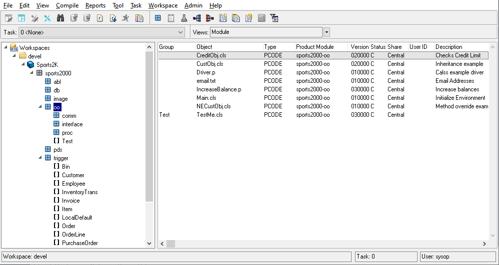
Task: Click the laboratory flask icon
Action: [x=184, y=18]
